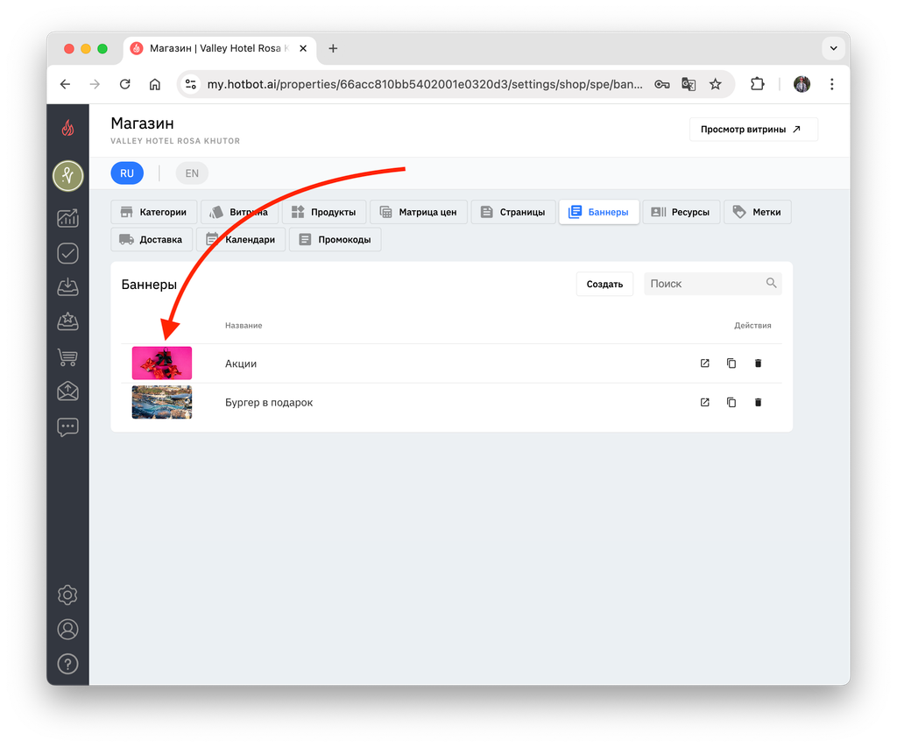Open Бургер в подарок banner externally
This screenshot has width=897, height=747.
click(x=705, y=403)
